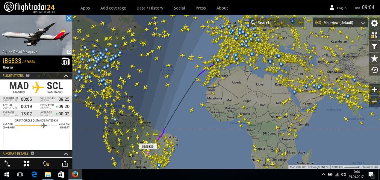Open the flight filter funnel icon
Viewport: 380px width, 180px height.
(374, 46)
